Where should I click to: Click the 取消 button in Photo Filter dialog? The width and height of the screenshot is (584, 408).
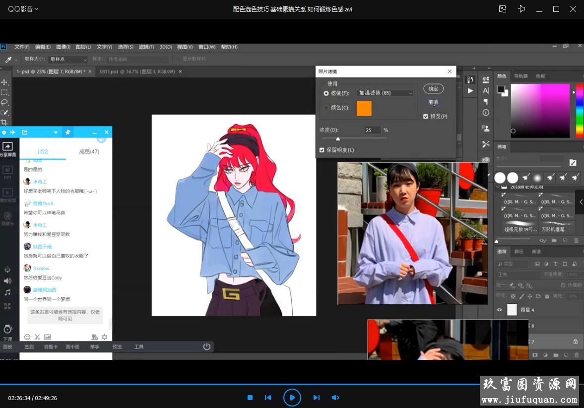433,102
